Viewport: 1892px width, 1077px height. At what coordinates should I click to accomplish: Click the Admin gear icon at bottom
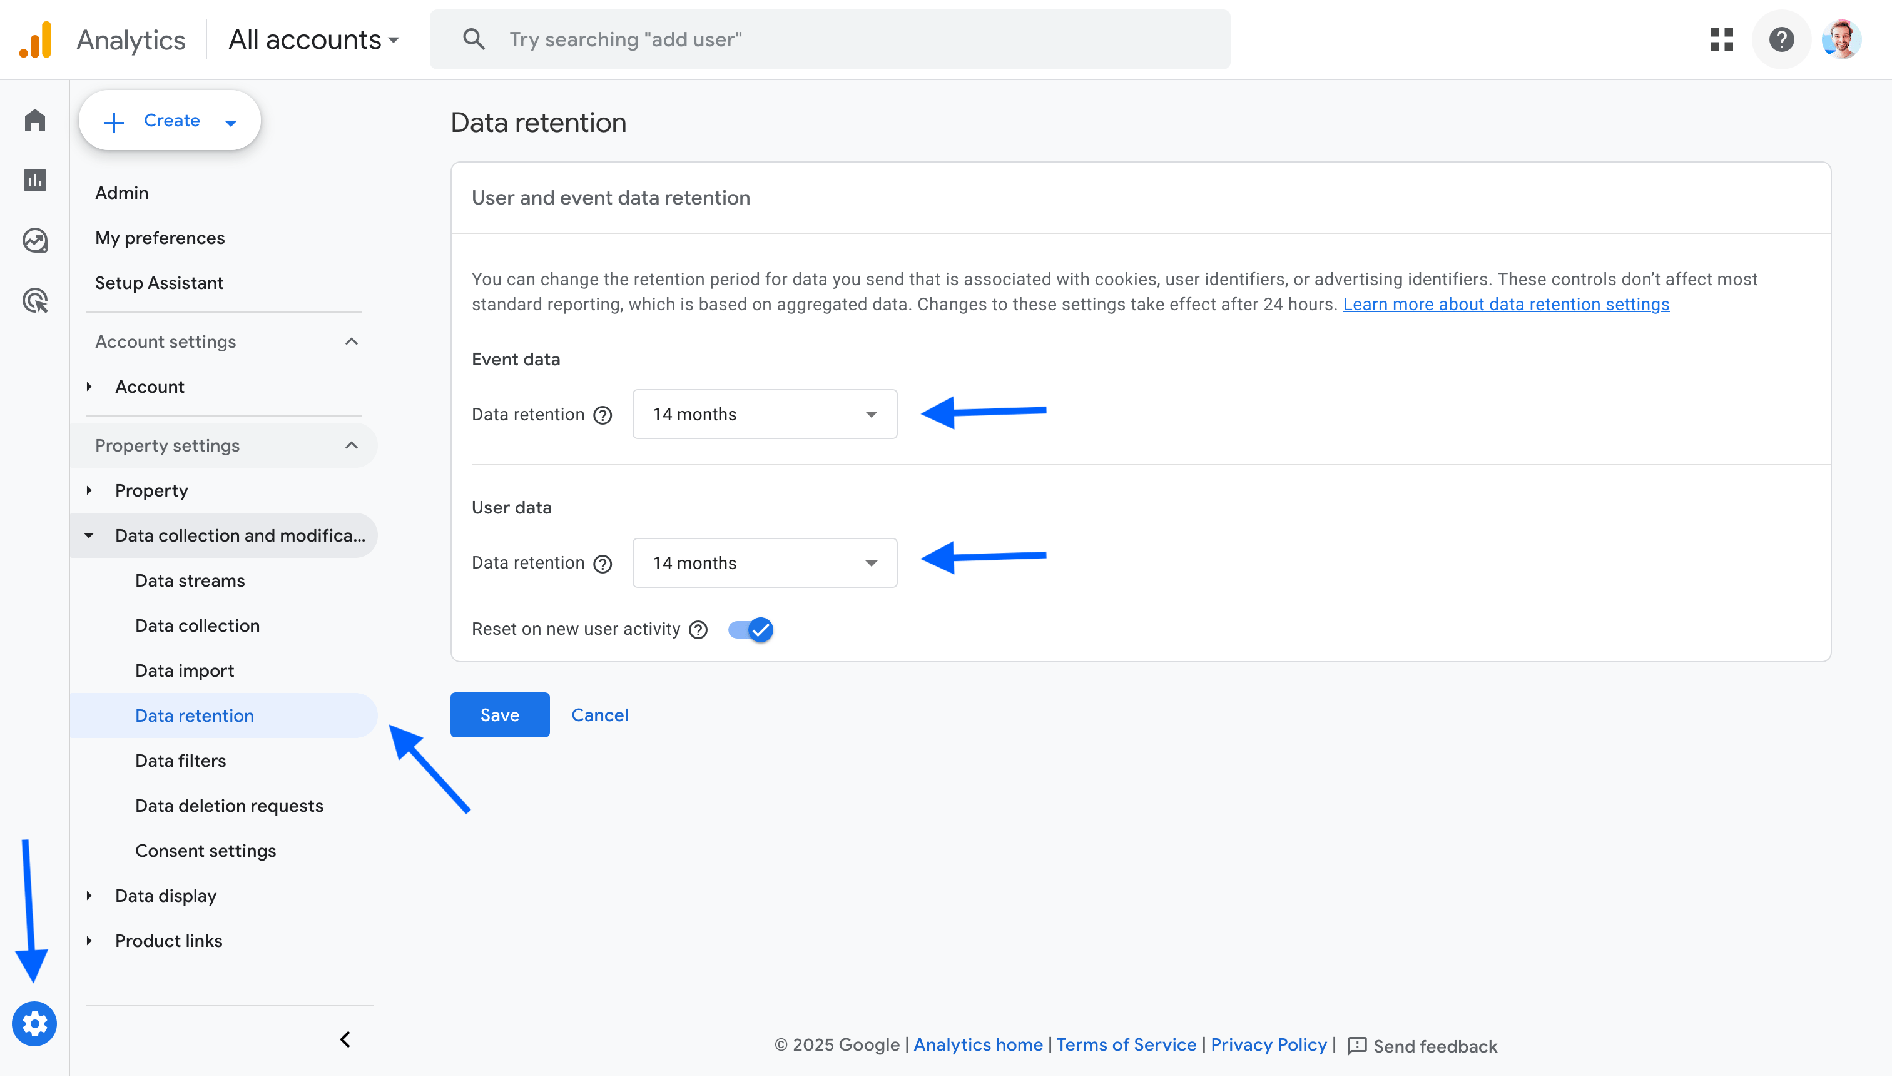(34, 1024)
